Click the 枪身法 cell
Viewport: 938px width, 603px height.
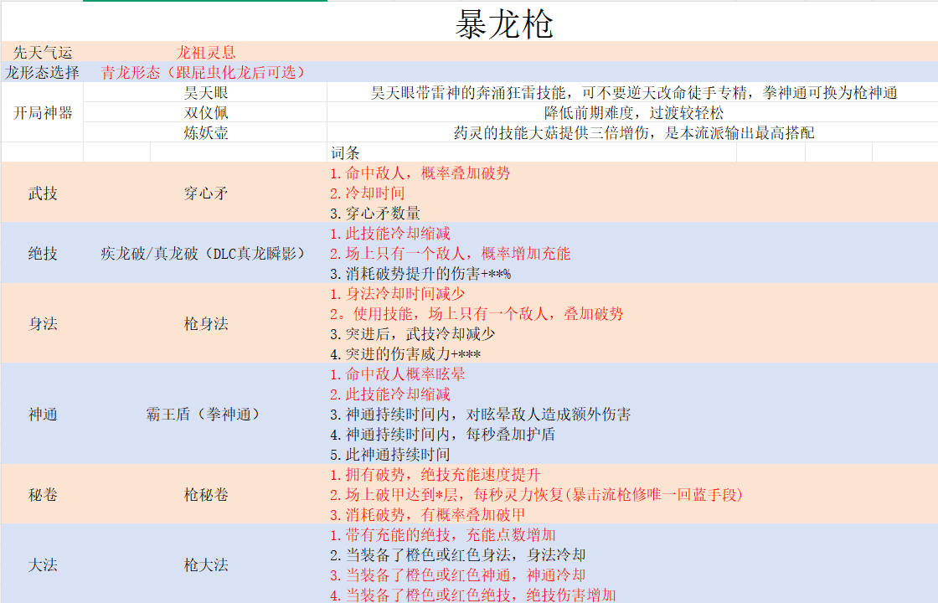click(x=206, y=323)
